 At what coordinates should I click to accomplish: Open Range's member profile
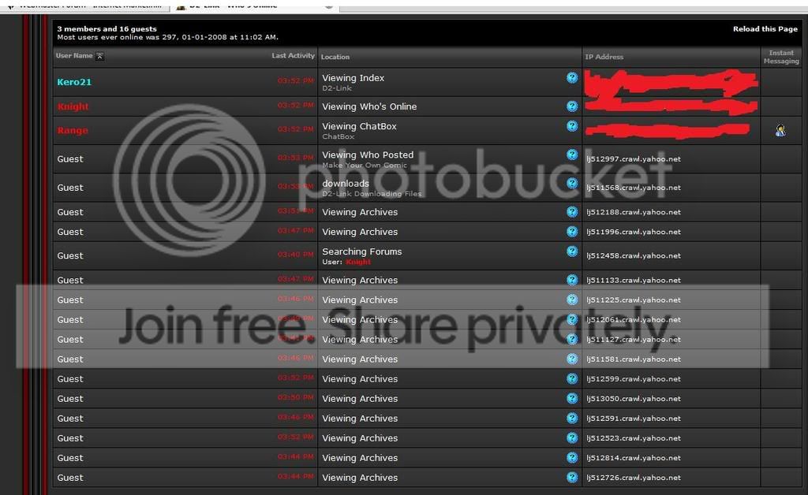point(72,130)
